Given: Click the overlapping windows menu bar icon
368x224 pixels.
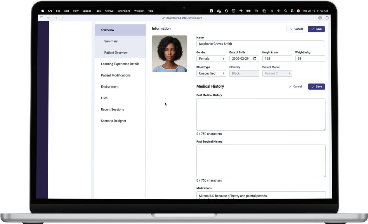Looking at the screenshot, I should coord(264,11).
